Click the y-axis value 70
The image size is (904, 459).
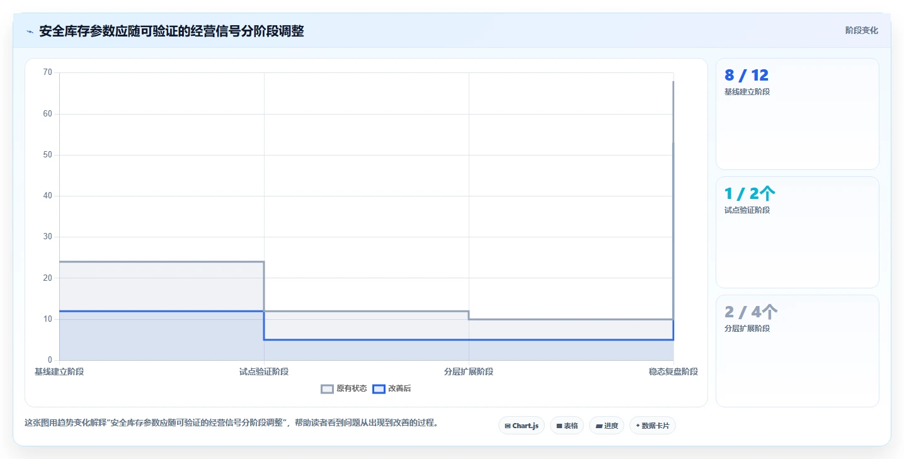point(48,72)
